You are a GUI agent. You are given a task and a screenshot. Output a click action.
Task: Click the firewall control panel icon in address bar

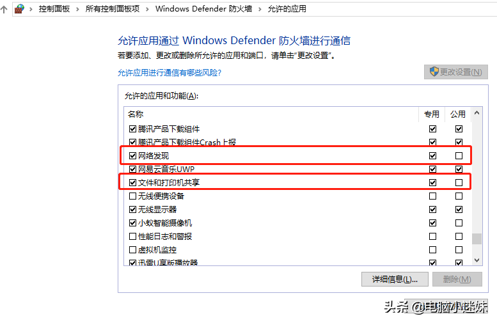(x=19, y=9)
